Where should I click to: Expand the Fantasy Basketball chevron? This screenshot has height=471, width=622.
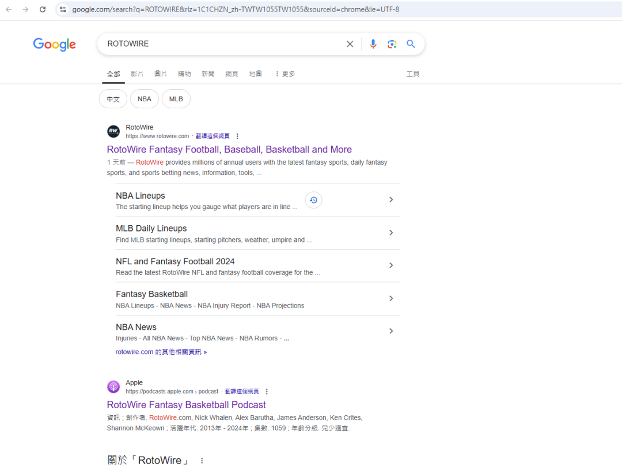391,298
